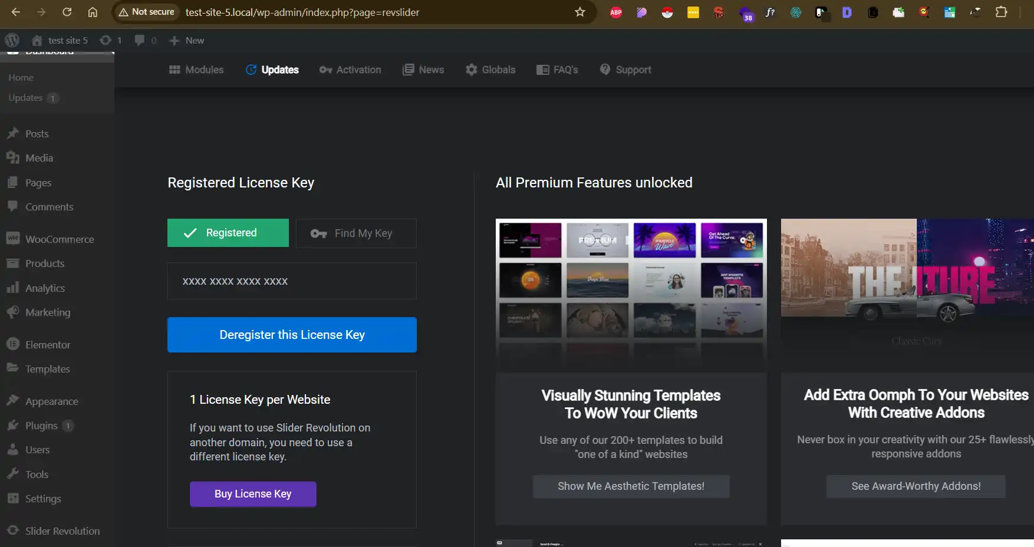
Task: Open the browser extensions puzzle icon
Action: [x=1001, y=12]
